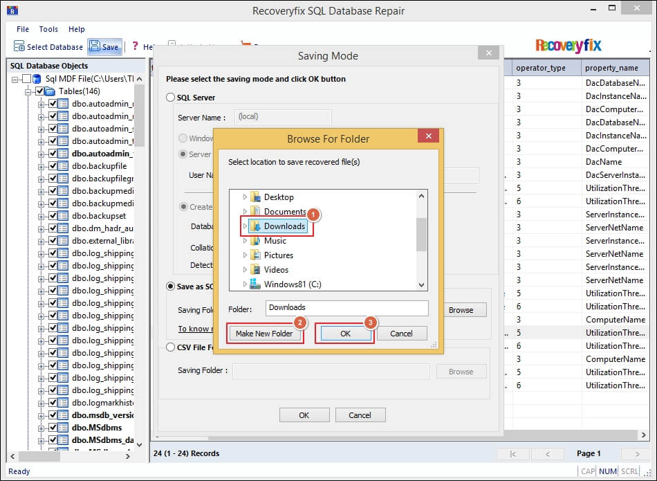This screenshot has height=481, width=657.
Task: Expand the Desktop folder node
Action: (245, 197)
